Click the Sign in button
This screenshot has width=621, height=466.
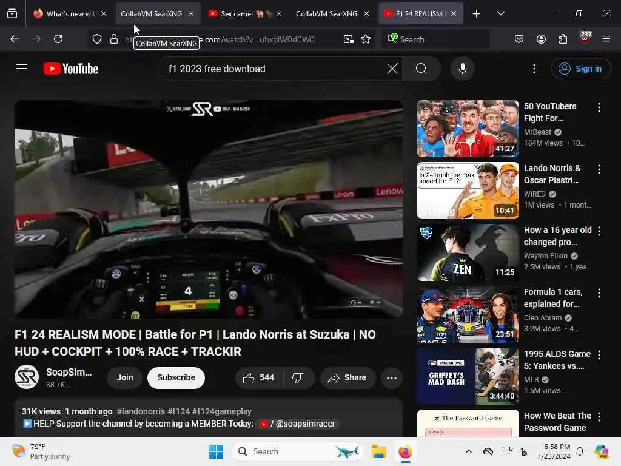(x=580, y=69)
